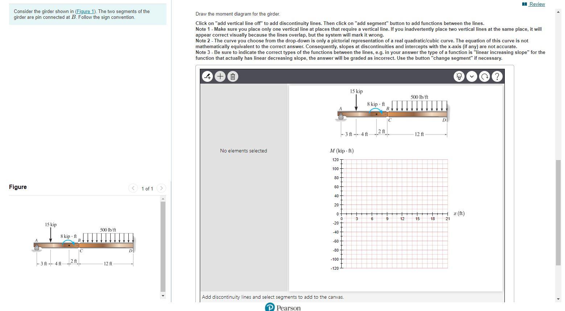Go to previous figure arrow

pyautogui.click(x=133, y=188)
